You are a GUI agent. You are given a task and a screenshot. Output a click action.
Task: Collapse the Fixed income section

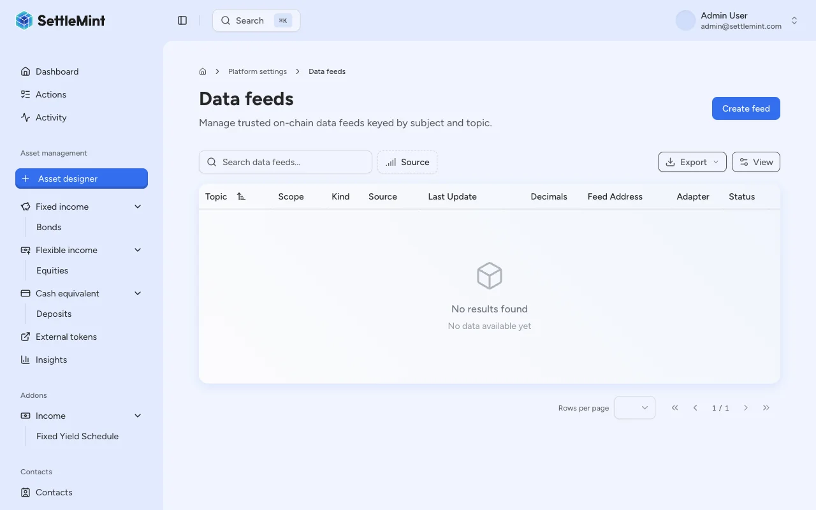tap(137, 206)
